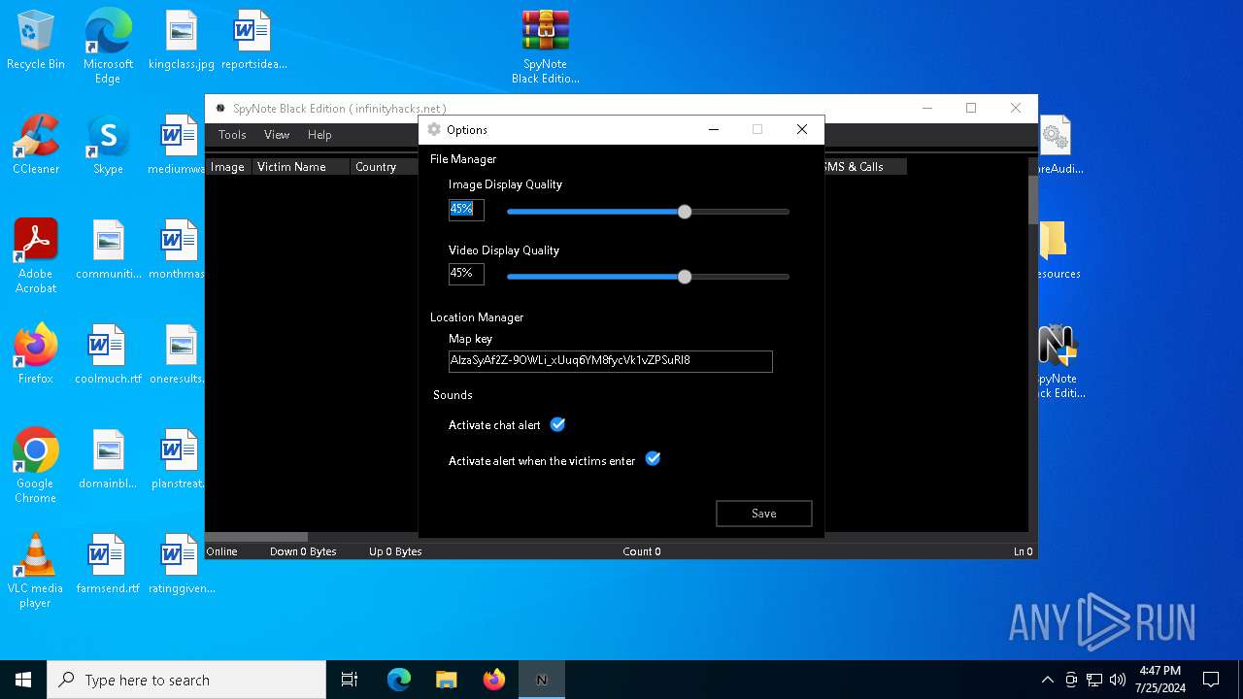Screen dimensions: 1243x699
Task: Toggle the Activate chat alert checkbox
Action: (557, 424)
